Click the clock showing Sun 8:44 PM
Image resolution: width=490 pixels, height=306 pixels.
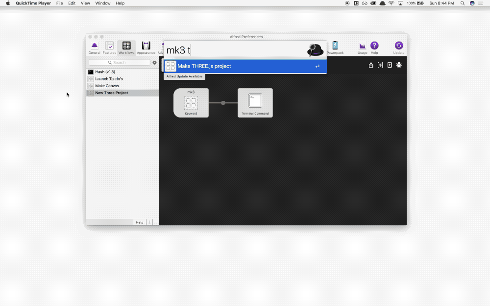(x=441, y=3)
